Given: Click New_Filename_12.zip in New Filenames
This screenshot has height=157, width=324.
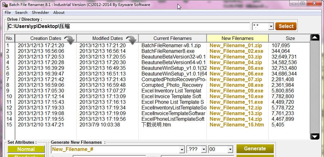Looking at the screenshot, I should [236, 108].
